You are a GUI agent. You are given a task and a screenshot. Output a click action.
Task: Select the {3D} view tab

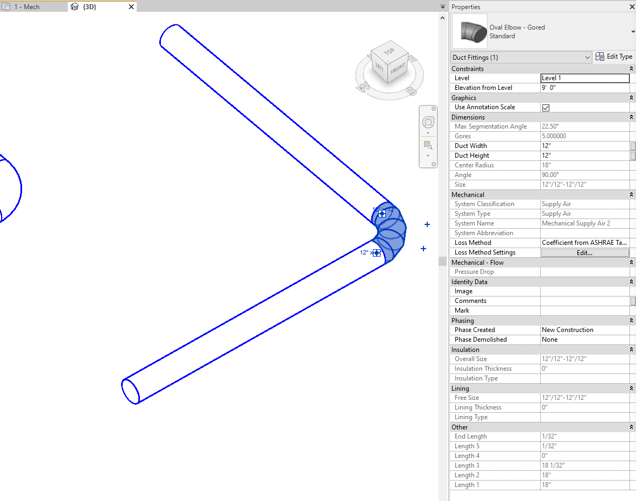click(89, 7)
